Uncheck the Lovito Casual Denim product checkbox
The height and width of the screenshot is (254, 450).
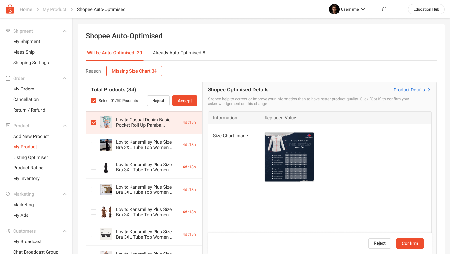click(x=94, y=122)
